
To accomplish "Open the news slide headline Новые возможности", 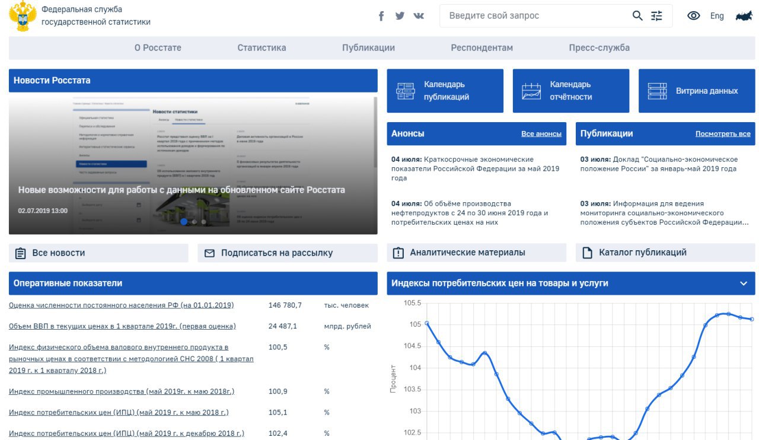I will (181, 190).
